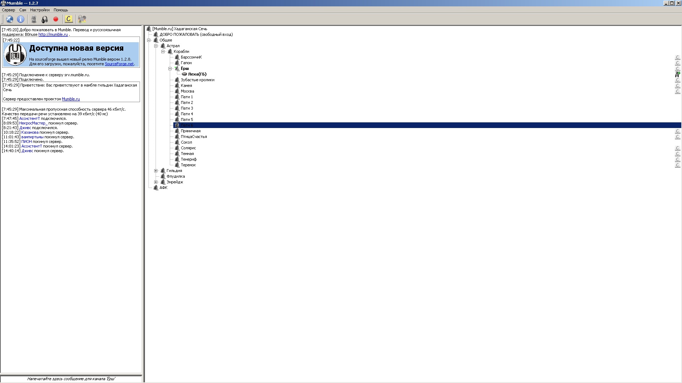682x383 pixels.
Task: Open the http://mumble.ru link
Action: tap(53, 35)
